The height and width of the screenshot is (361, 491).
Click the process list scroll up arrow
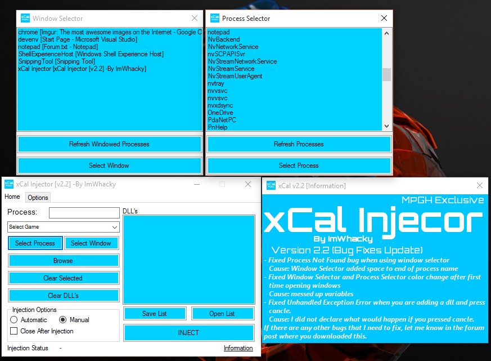pyautogui.click(x=387, y=33)
